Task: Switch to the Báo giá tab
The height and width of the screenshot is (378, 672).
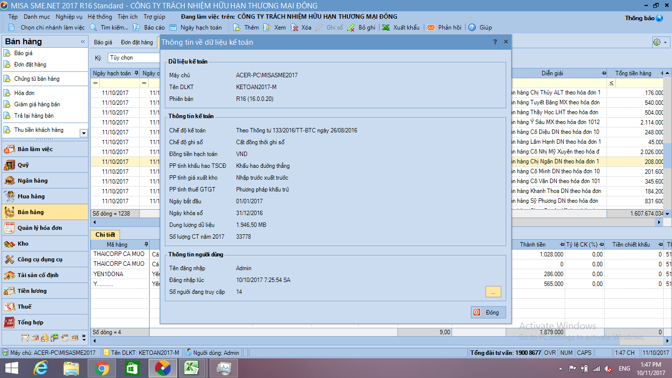Action: tap(103, 42)
